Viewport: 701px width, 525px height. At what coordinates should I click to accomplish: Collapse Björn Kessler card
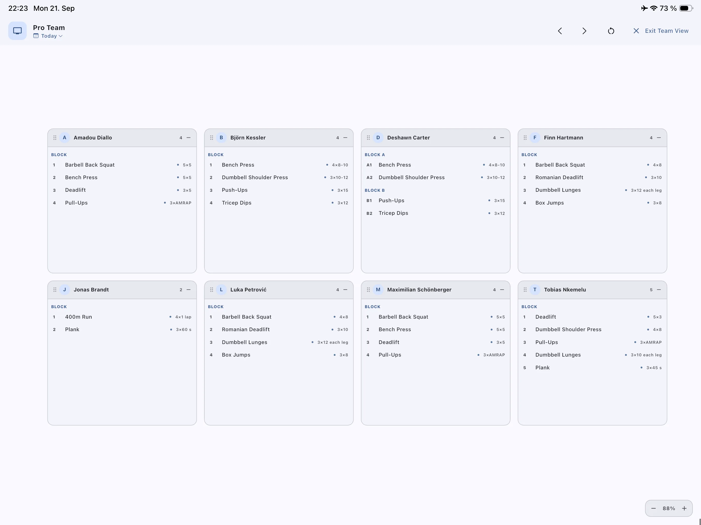pyautogui.click(x=345, y=138)
